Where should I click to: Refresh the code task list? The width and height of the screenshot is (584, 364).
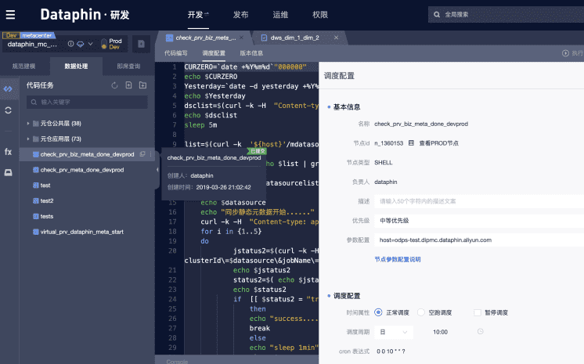tap(114, 85)
